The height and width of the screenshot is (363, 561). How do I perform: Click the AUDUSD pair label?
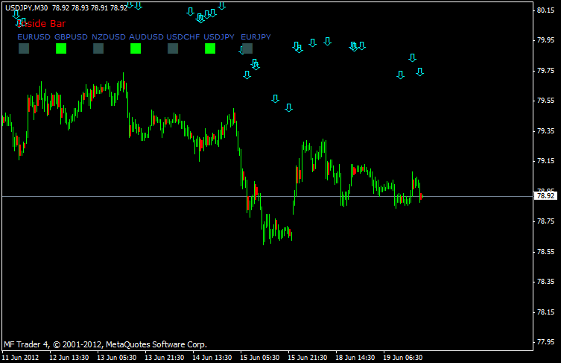[x=146, y=37]
